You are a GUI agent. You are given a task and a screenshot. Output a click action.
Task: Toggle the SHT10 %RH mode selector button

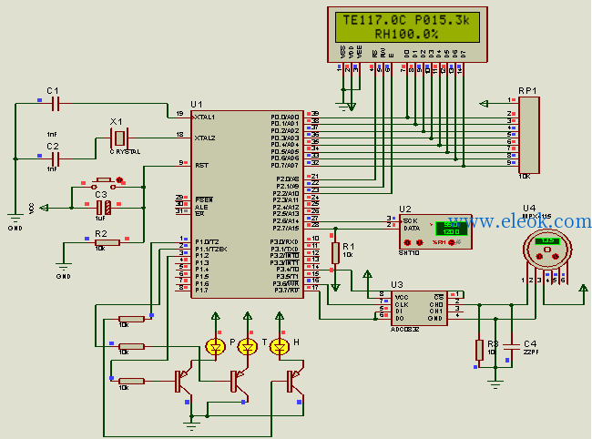point(452,242)
